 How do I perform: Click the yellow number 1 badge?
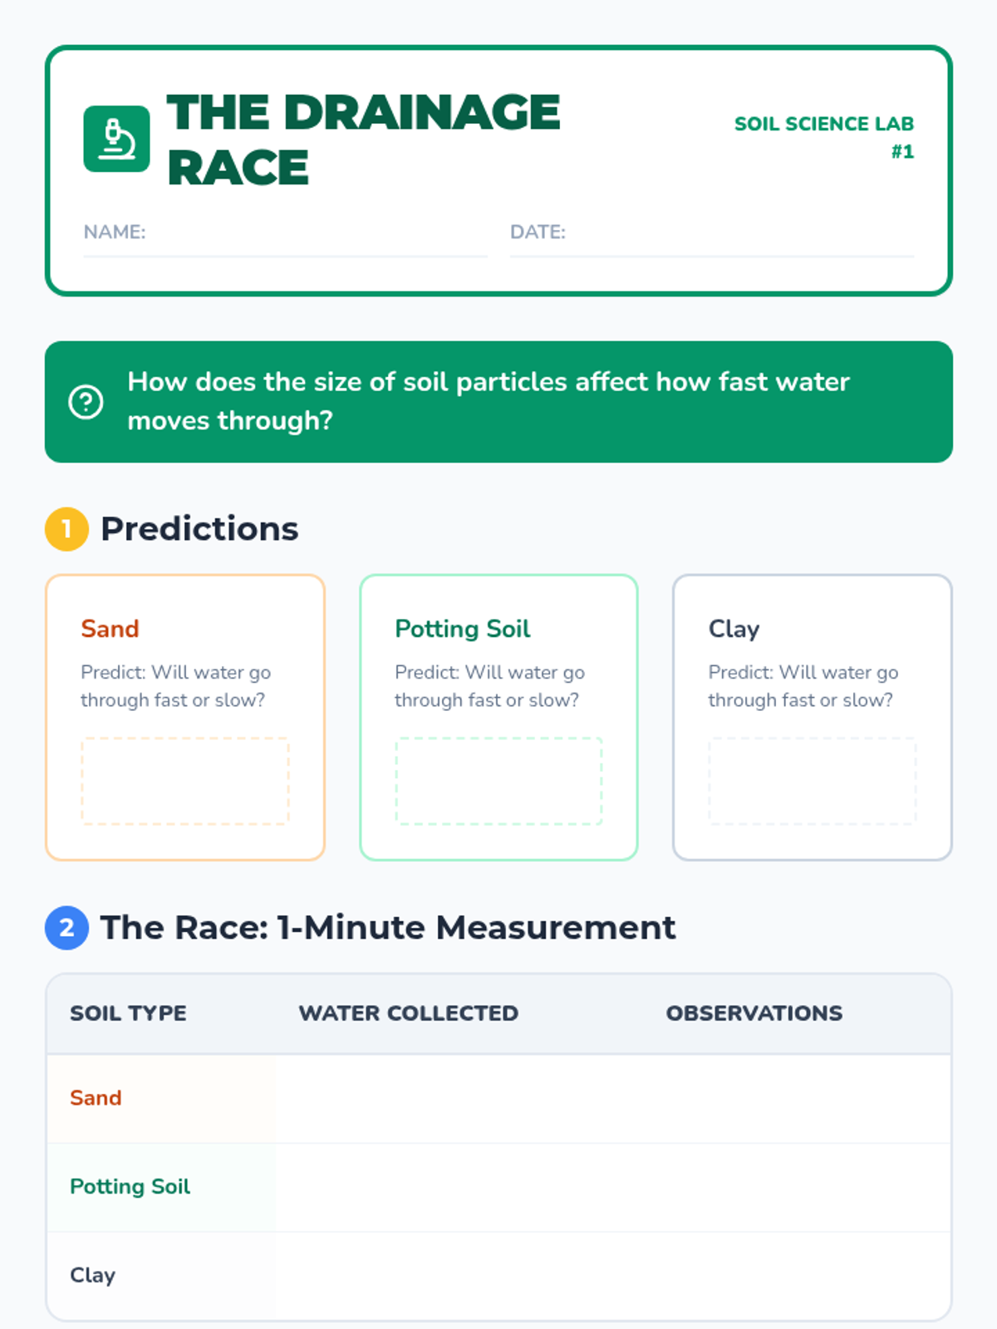66,529
